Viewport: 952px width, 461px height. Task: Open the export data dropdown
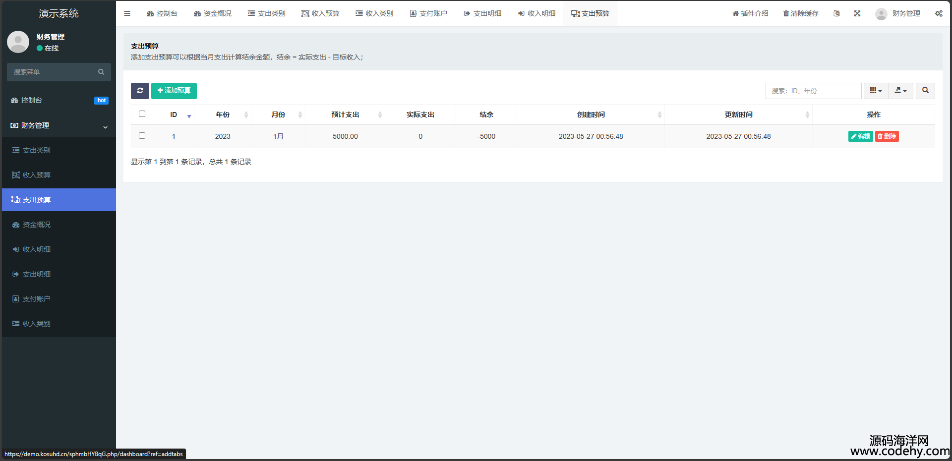coord(900,91)
